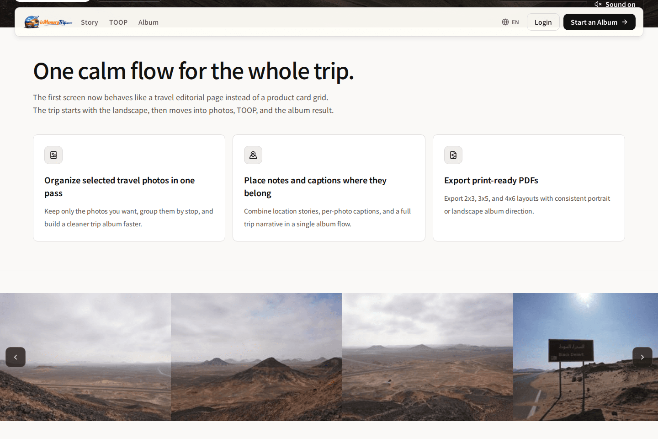
Task: Click the globe language icon
Action: [x=505, y=22]
